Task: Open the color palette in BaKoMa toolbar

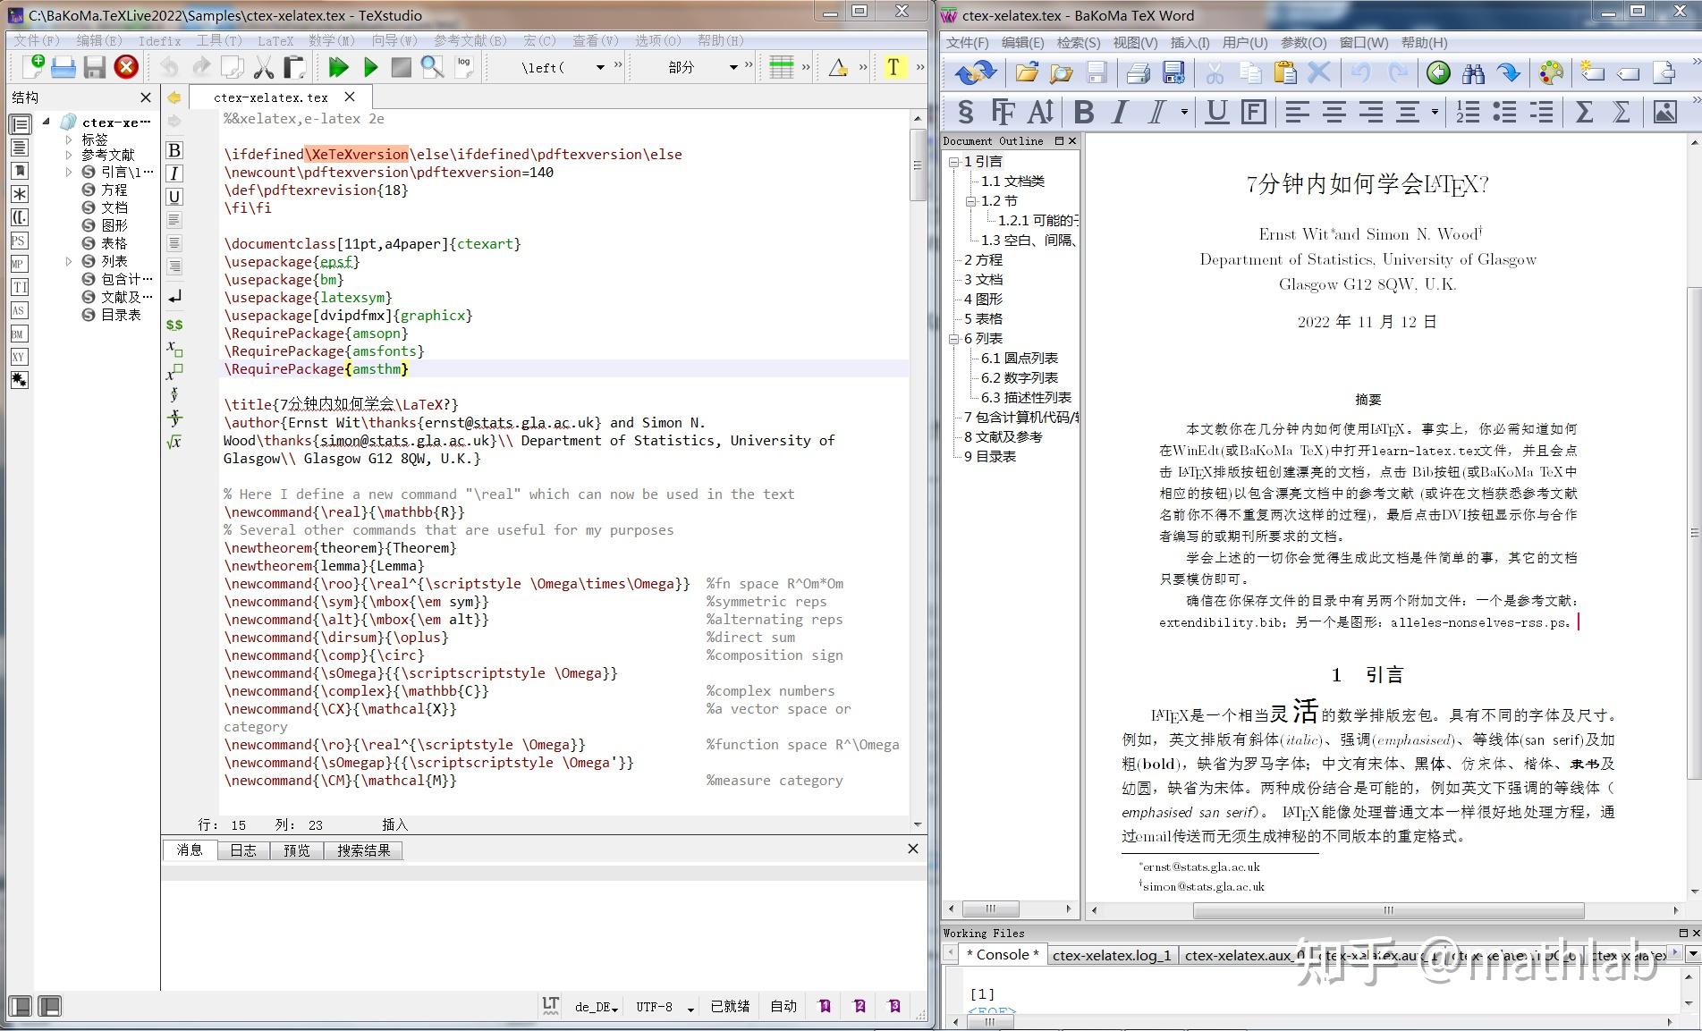Action: click(x=1550, y=72)
